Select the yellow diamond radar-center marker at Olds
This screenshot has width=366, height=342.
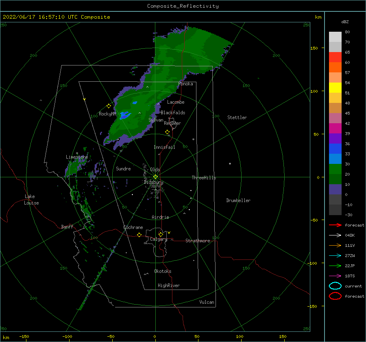[x=155, y=177]
